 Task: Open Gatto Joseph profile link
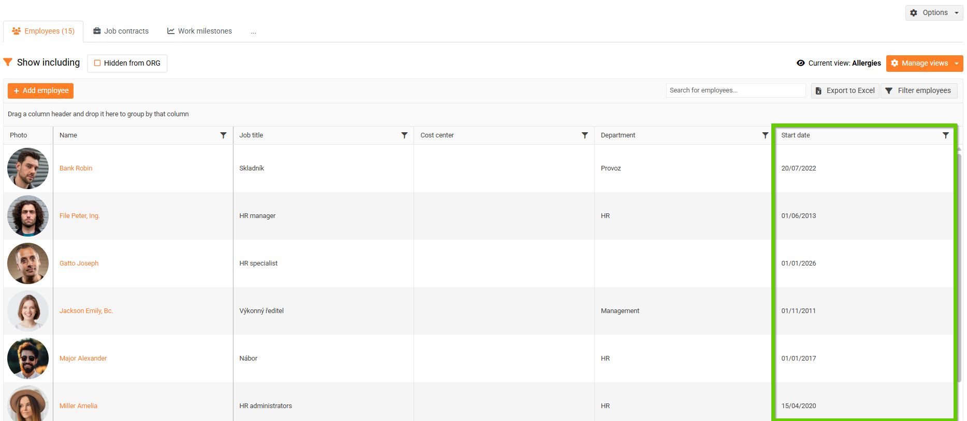coord(79,263)
